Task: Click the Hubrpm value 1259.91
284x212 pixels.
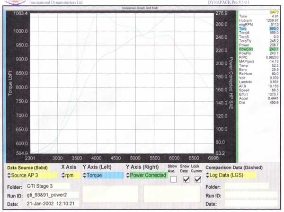Action: (273, 20)
